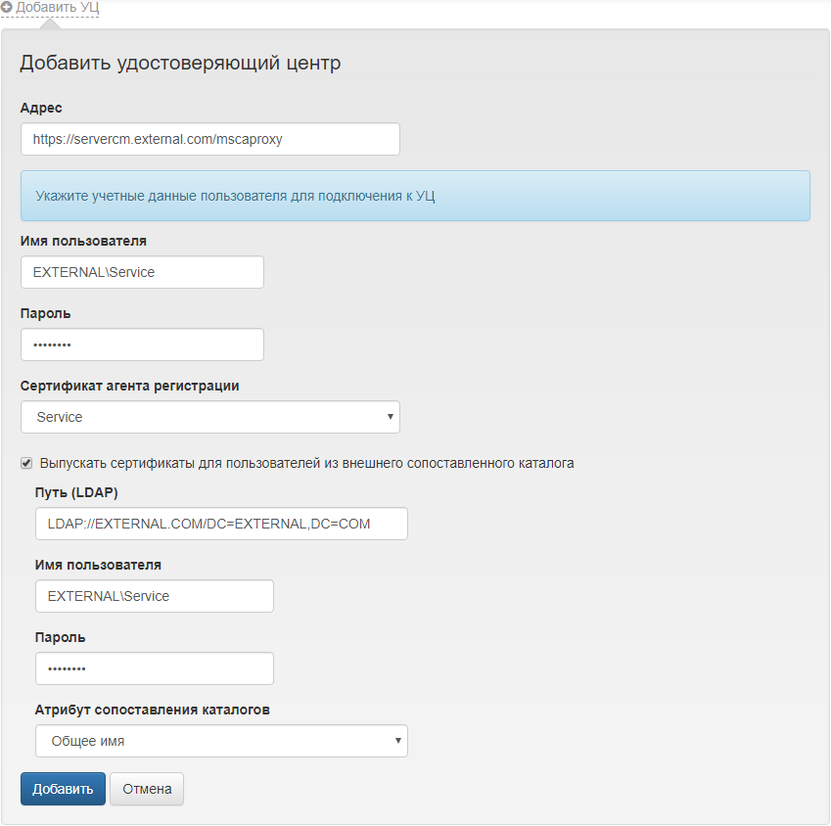Toggle the Выпускать сертификаты checkbox
831x826 pixels.
[26, 463]
